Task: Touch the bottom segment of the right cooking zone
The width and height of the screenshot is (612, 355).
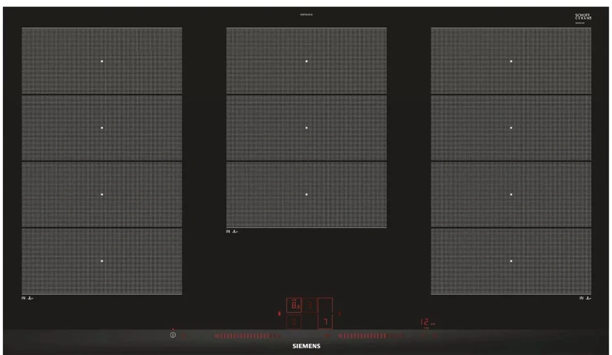Action: [x=511, y=261]
